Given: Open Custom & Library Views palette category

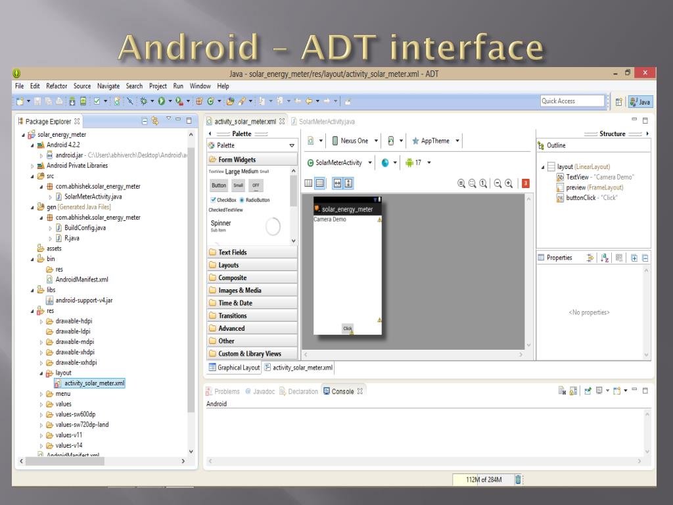Looking at the screenshot, I should 252,353.
